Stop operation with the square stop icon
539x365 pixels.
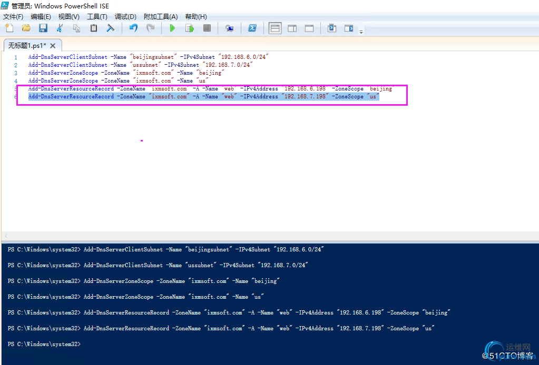(207, 28)
